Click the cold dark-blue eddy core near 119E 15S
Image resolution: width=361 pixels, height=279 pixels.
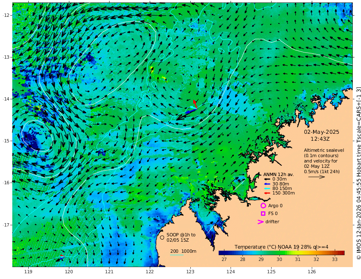tap(31, 141)
